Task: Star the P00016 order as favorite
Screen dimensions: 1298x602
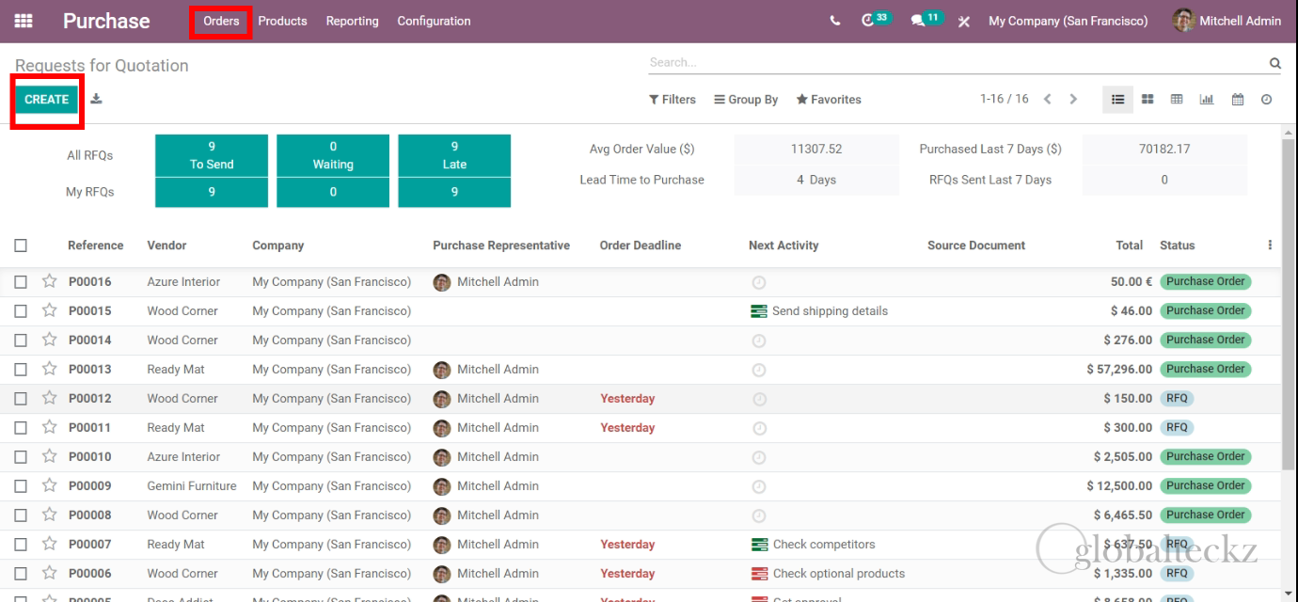Action: click(50, 281)
